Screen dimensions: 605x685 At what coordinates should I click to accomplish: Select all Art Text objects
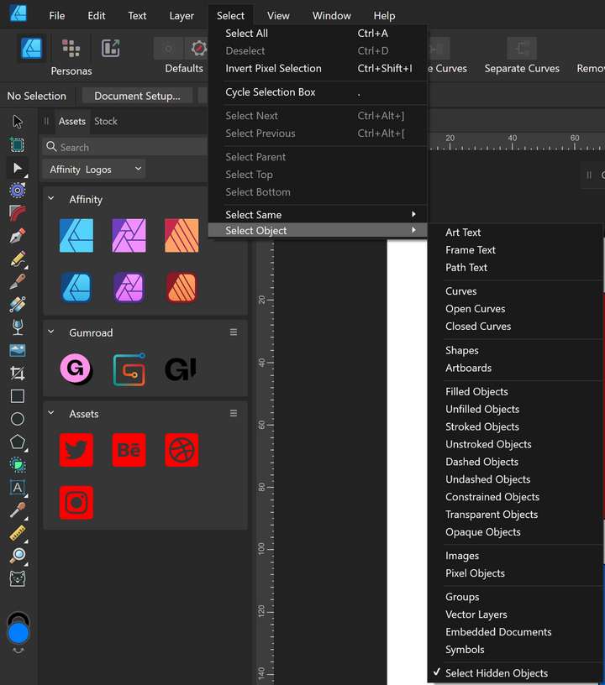click(x=516, y=233)
